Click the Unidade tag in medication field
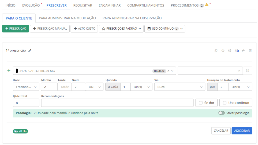Viewport: 258px width, 145px height. (159, 71)
